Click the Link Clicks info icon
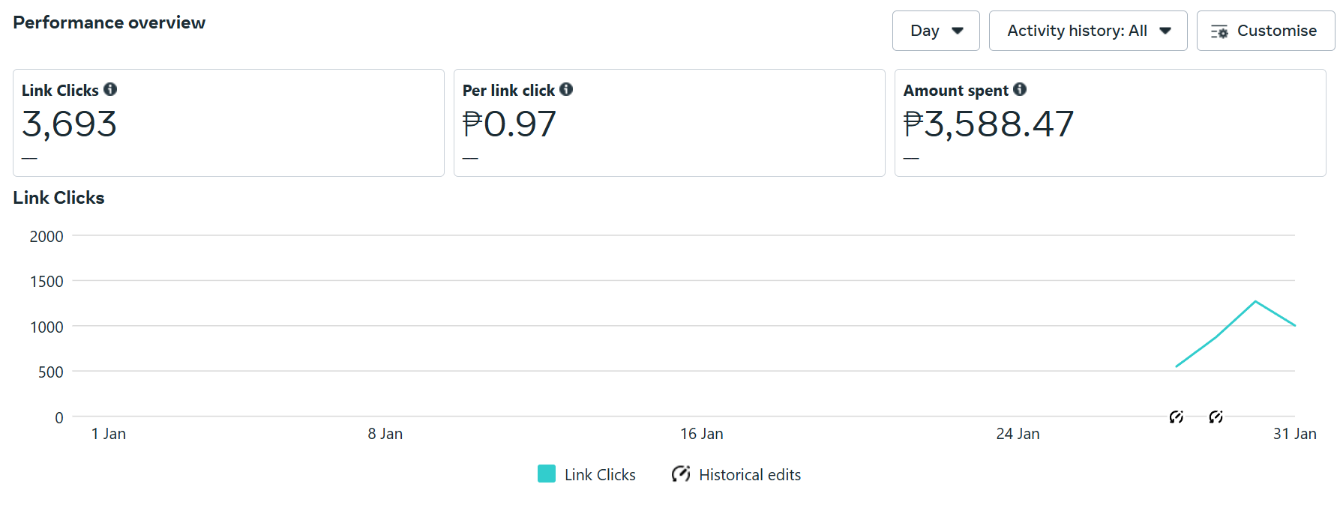The image size is (1337, 505). coord(110,89)
